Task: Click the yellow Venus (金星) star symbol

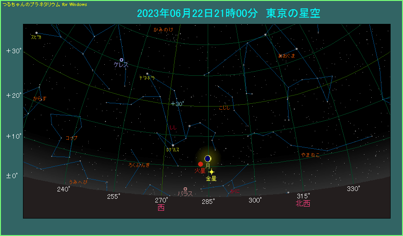Action: (211, 172)
